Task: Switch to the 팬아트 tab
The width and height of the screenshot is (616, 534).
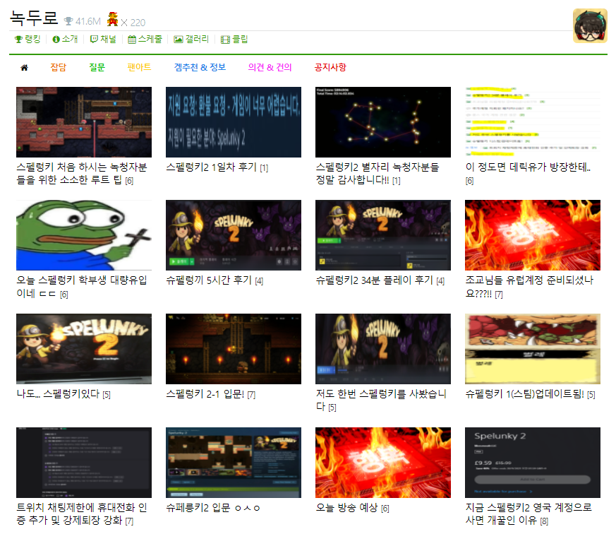Action: (140, 67)
